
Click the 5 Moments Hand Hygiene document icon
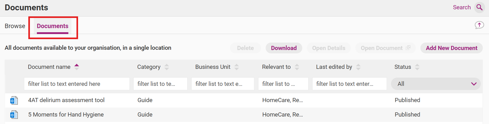tap(14, 115)
